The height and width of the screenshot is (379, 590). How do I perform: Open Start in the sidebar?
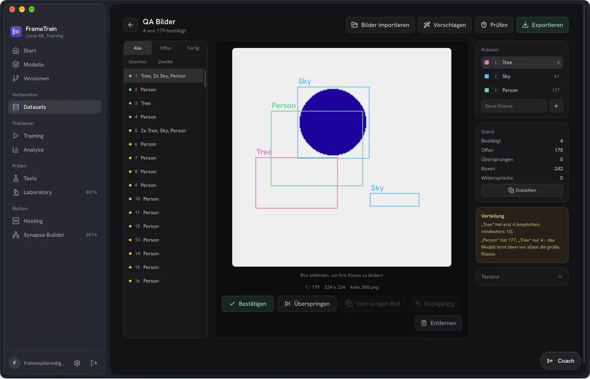click(x=55, y=51)
